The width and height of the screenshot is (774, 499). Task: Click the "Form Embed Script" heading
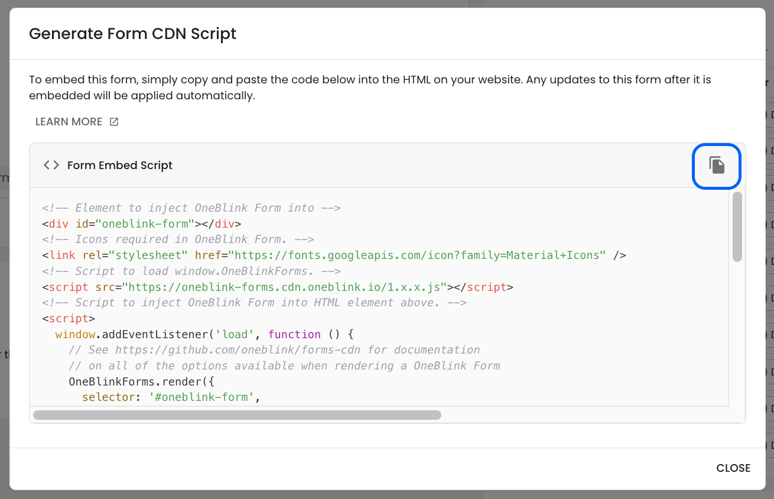(120, 166)
